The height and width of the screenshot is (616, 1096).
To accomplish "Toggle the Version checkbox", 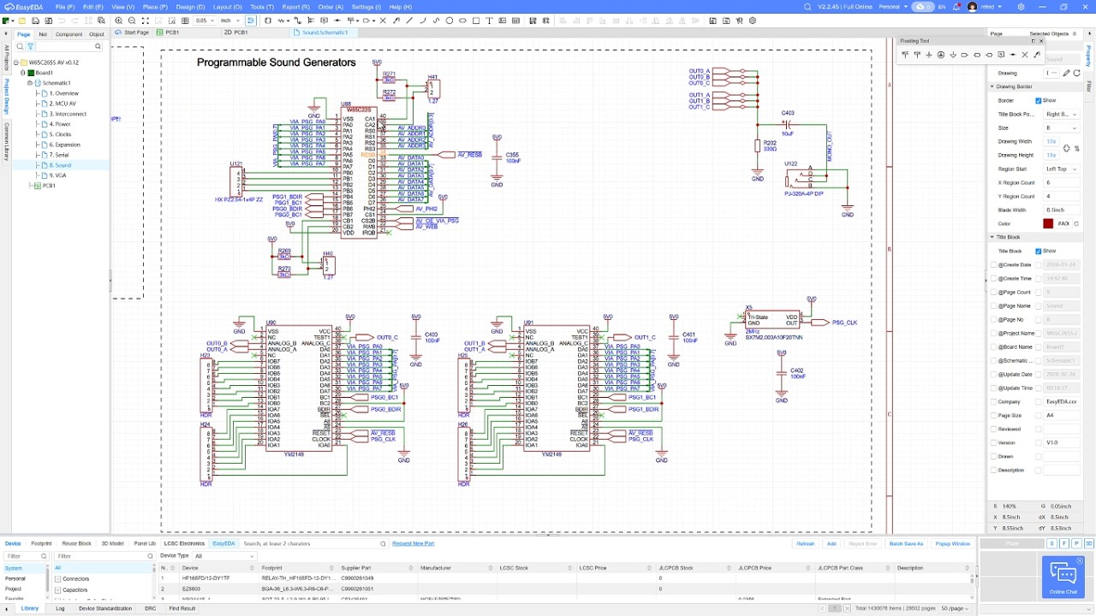I will 994,442.
